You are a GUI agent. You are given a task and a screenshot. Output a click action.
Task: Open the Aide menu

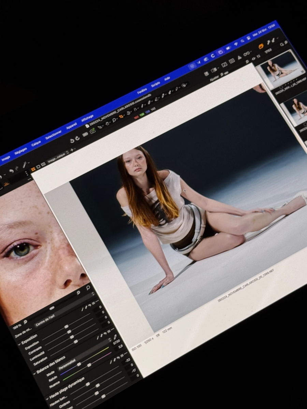click(x=167, y=78)
